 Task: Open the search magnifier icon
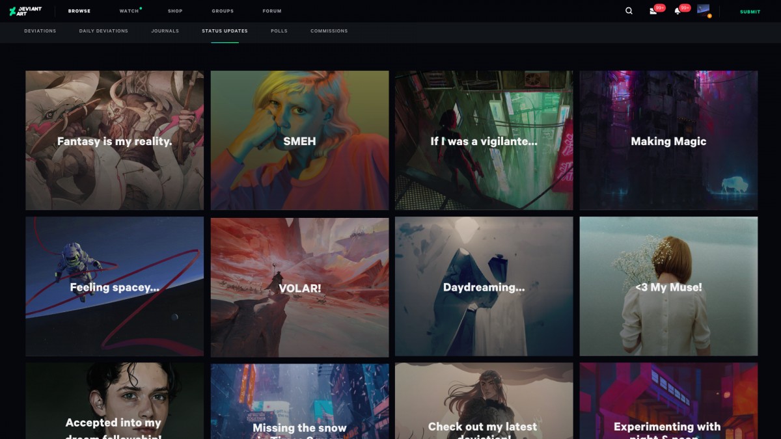tap(629, 11)
